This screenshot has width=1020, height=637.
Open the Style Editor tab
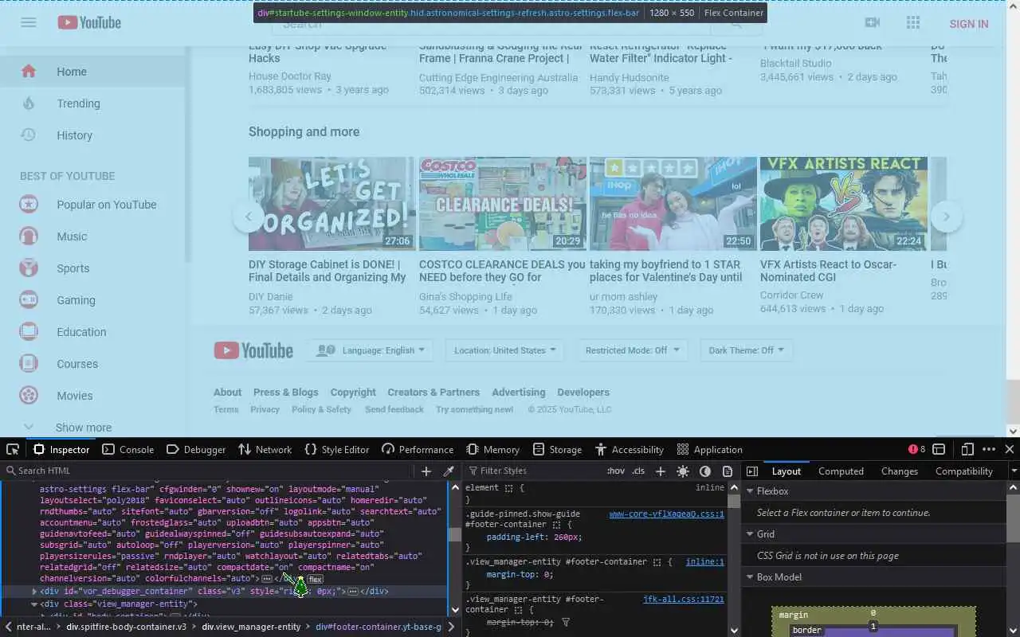pyautogui.click(x=337, y=449)
